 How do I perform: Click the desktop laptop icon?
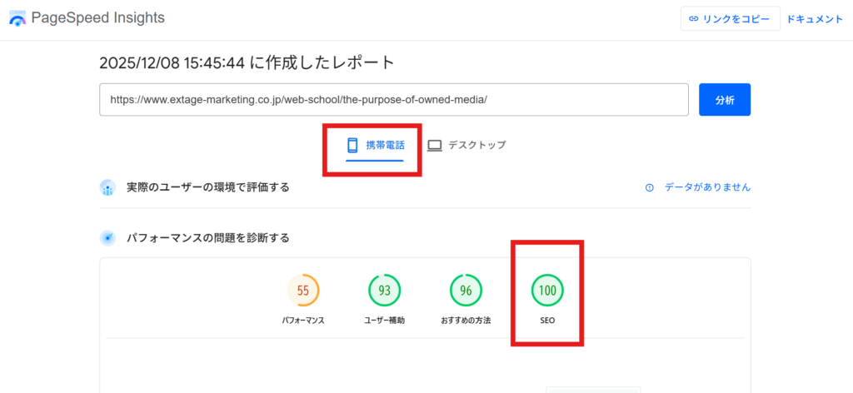click(435, 145)
